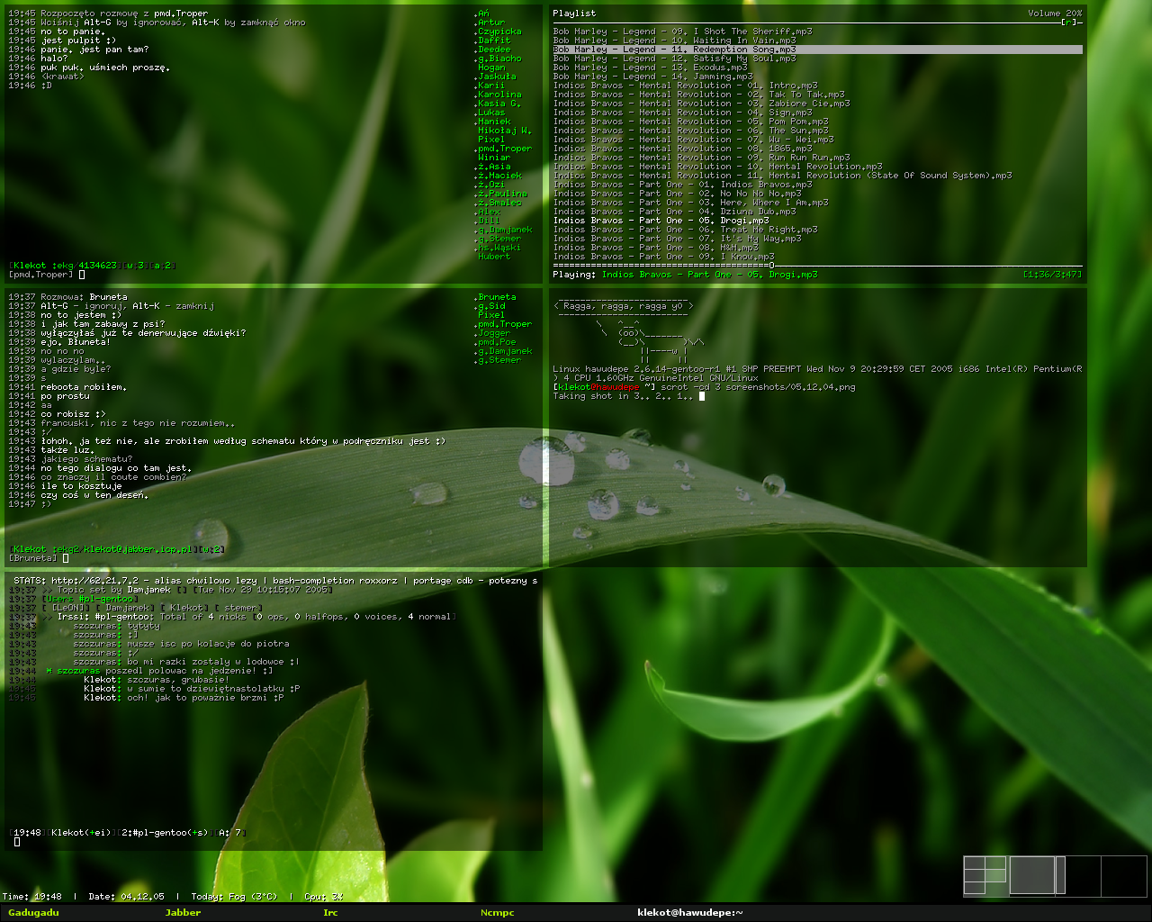Select contact Hubert in Gadu-Gadu list
This screenshot has height=922, width=1152.
pos(494,257)
